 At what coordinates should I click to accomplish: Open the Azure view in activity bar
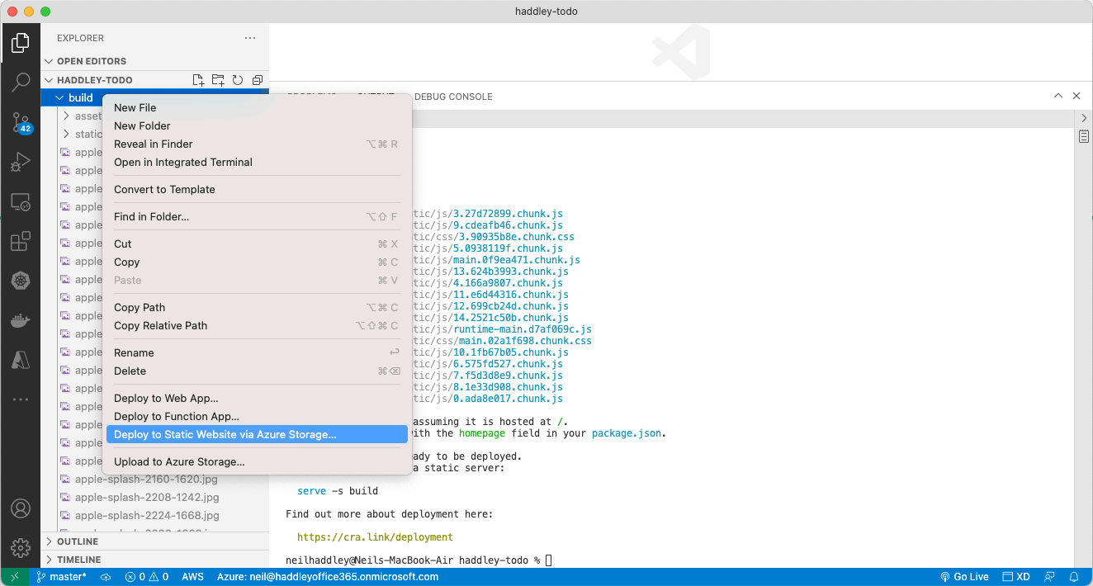pos(21,360)
